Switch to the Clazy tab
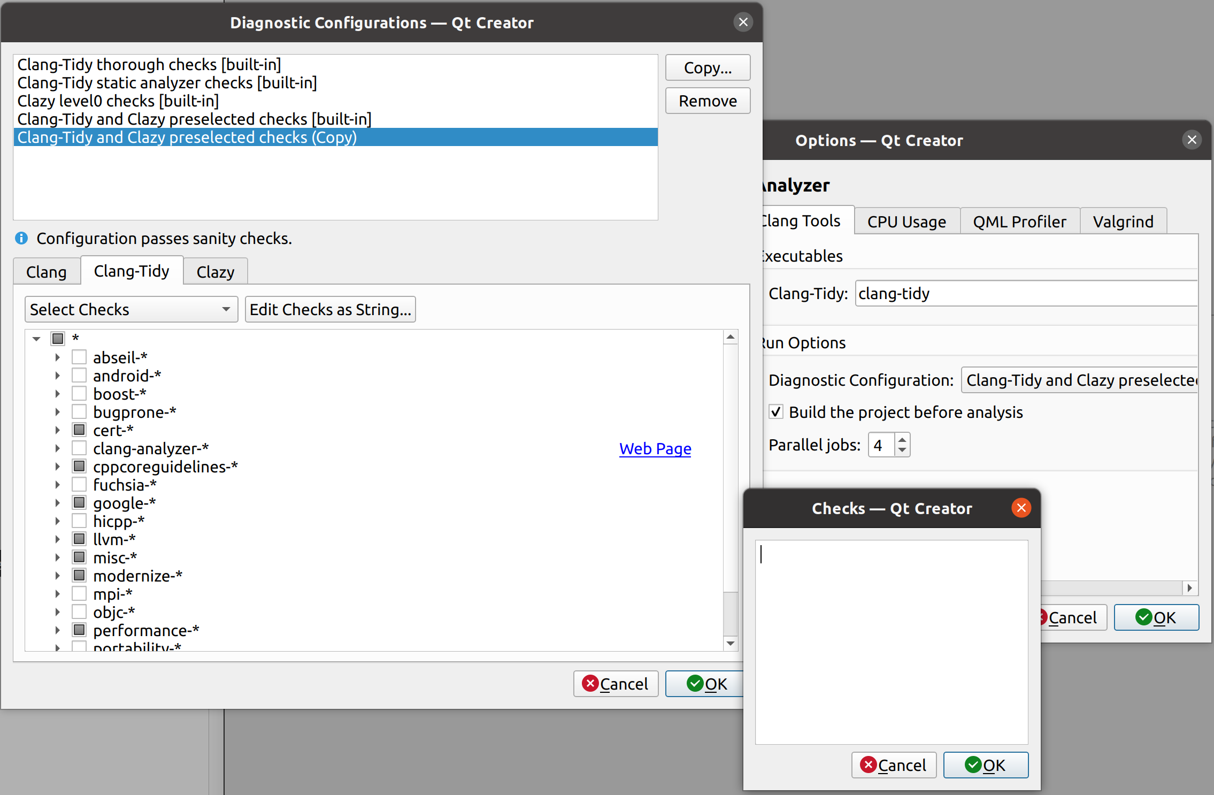The height and width of the screenshot is (795, 1214). click(214, 271)
